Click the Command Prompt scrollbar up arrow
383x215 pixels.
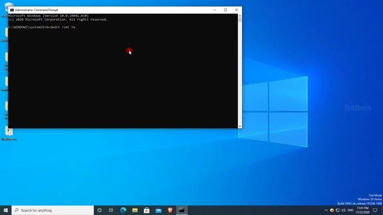coord(240,16)
